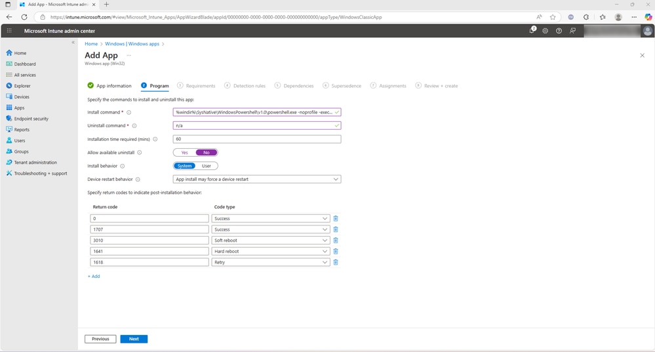Viewport: 655px width, 352px height.
Task: Show info for Install behavior
Action: click(x=123, y=166)
